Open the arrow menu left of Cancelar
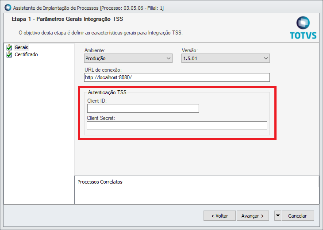Screen dimensions: 323x230 [x=278, y=216]
